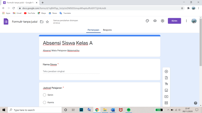Open Chrome menu three dots
Screen dimensions: 202x113
(199, 8)
